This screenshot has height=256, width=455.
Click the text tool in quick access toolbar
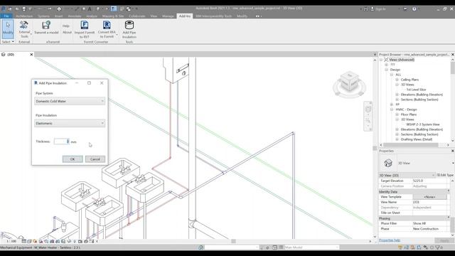[x=90, y=9]
